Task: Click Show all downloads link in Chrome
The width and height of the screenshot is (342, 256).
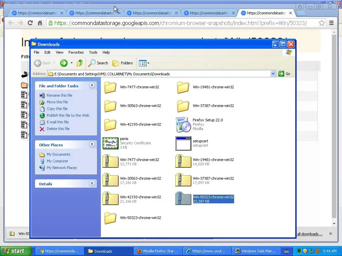Action: (310, 234)
